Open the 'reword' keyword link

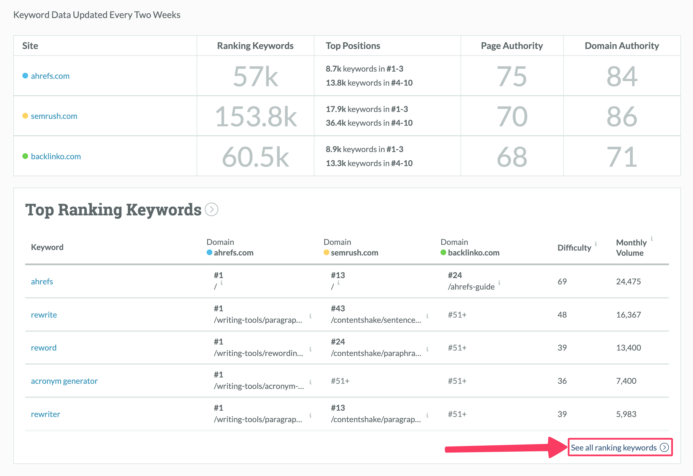tap(44, 348)
